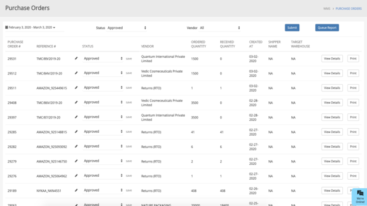367x206 pixels.
Task: View Details of order 29189
Action: pyautogui.click(x=332, y=191)
